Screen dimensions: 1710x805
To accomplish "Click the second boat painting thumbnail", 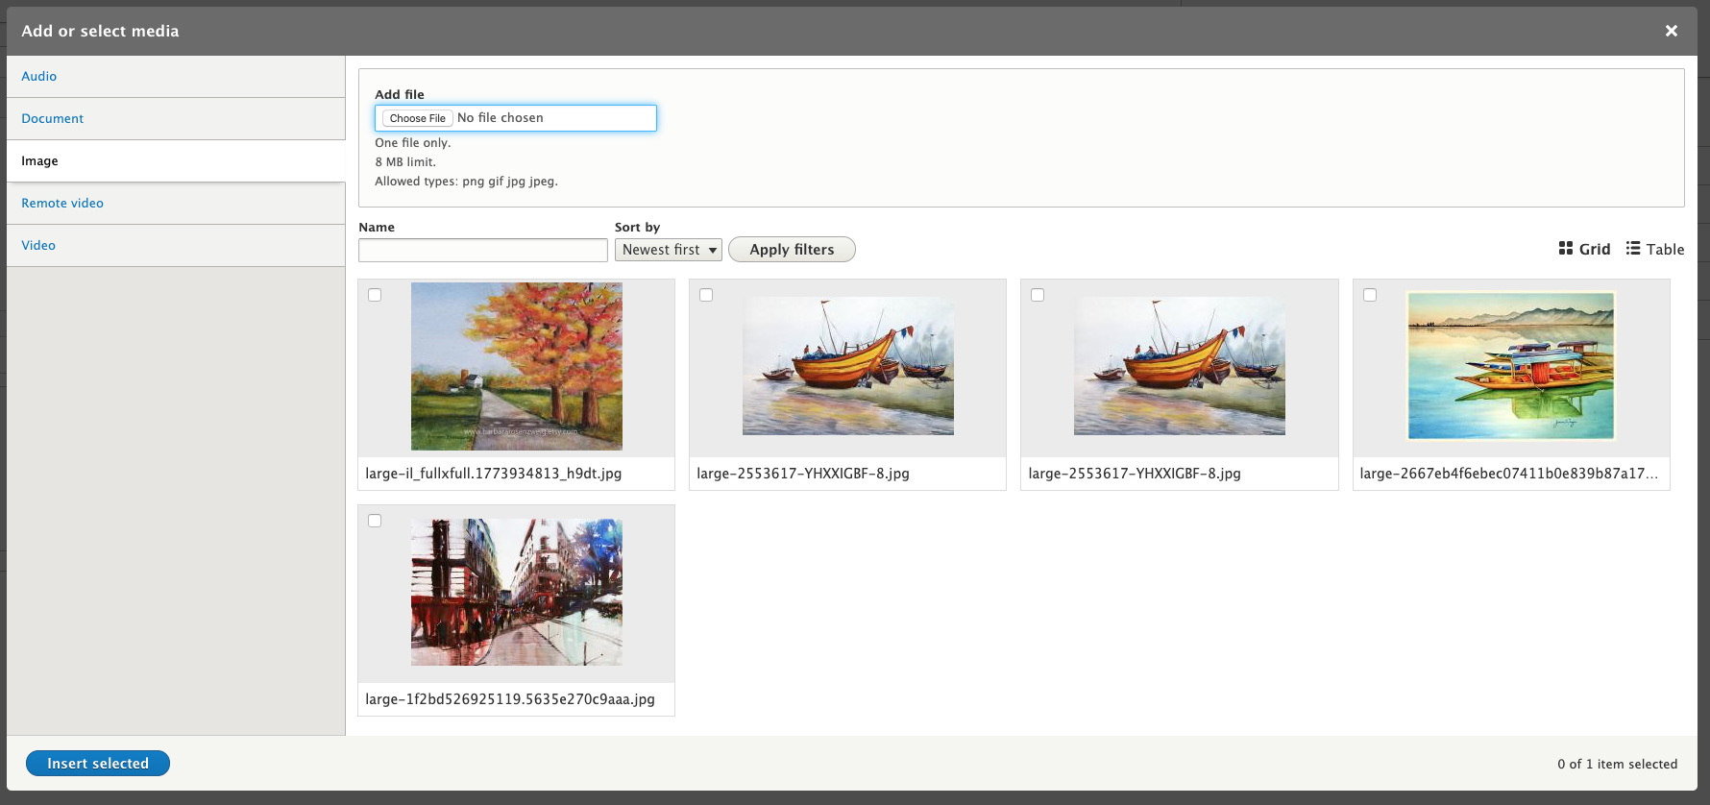I will (x=1180, y=366).
